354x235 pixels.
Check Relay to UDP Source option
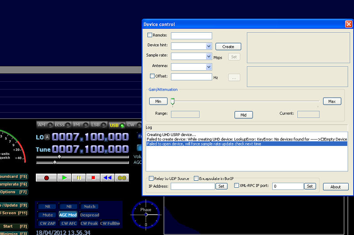(x=151, y=178)
